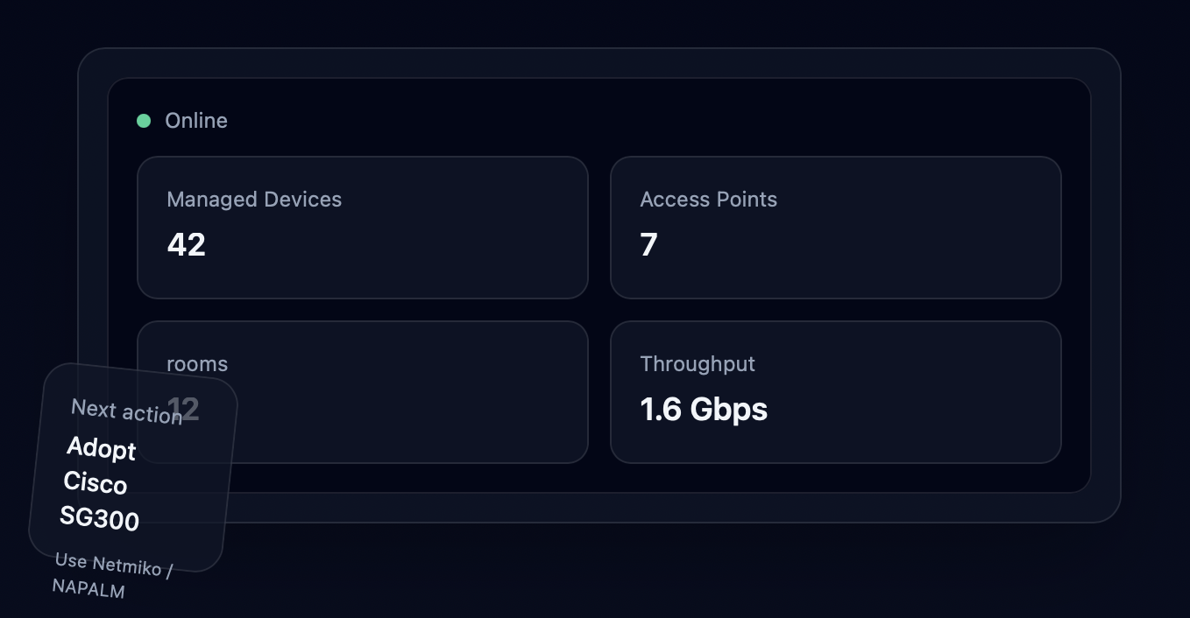Click the Adopt Cisco SG300 action text
This screenshot has width=1190, height=618.
click(99, 485)
